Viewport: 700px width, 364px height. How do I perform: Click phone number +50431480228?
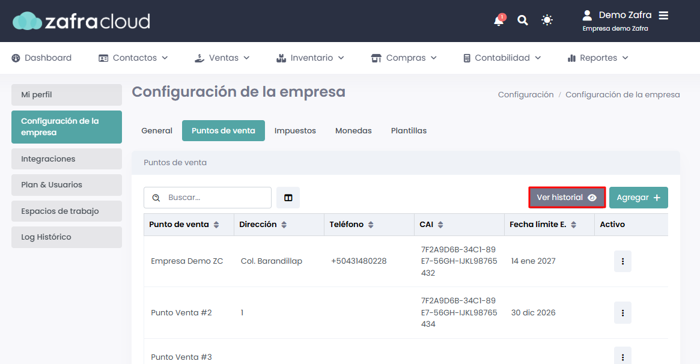[x=359, y=261]
